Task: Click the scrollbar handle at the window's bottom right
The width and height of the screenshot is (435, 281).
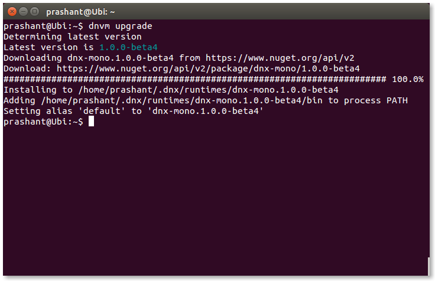Action: (x=428, y=266)
